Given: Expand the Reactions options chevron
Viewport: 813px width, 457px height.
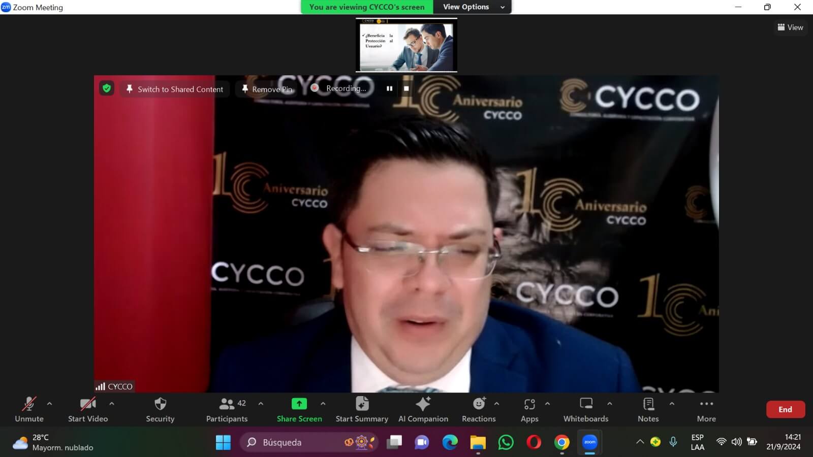Looking at the screenshot, I should [x=496, y=404].
